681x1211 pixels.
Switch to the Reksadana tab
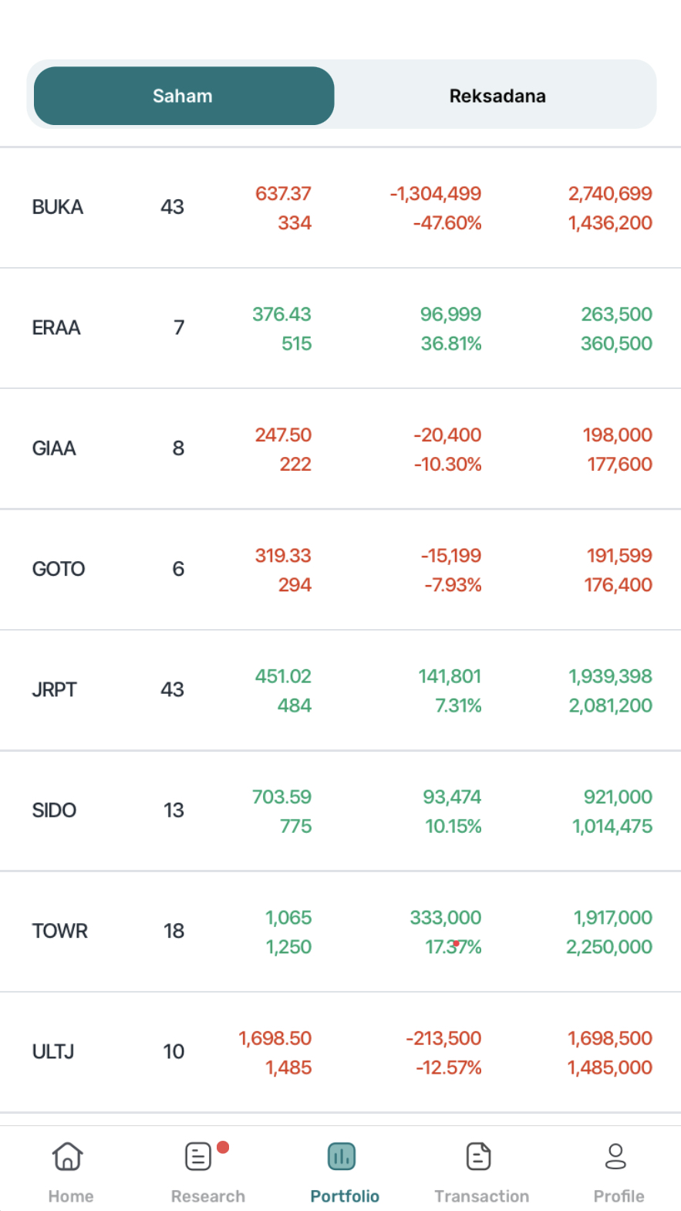tap(497, 96)
